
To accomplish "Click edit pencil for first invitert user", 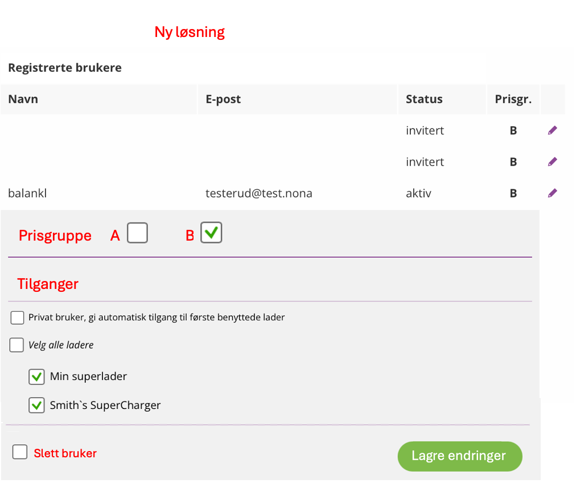I will coord(552,131).
